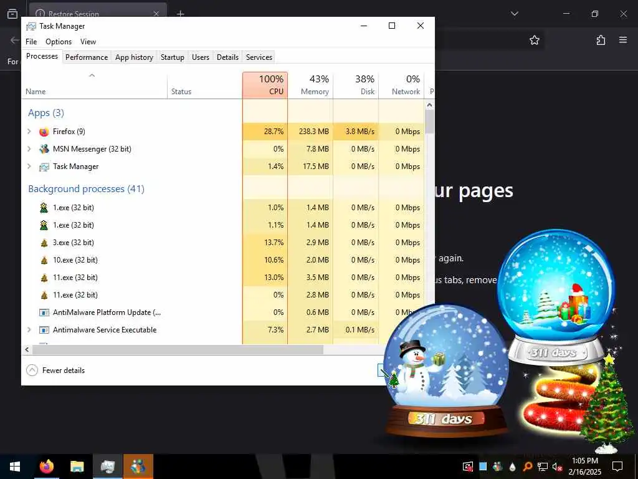Click the Antimalware Service Executable process icon
Image resolution: width=638 pixels, height=479 pixels.
coord(44,331)
